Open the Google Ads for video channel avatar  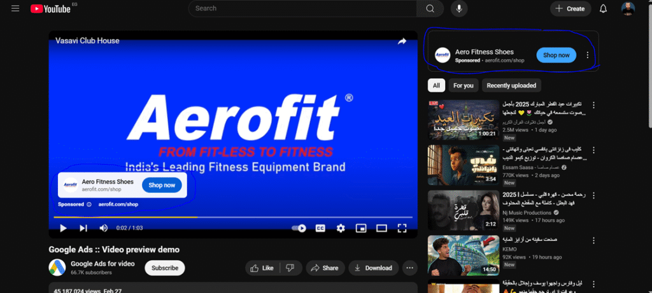57,267
